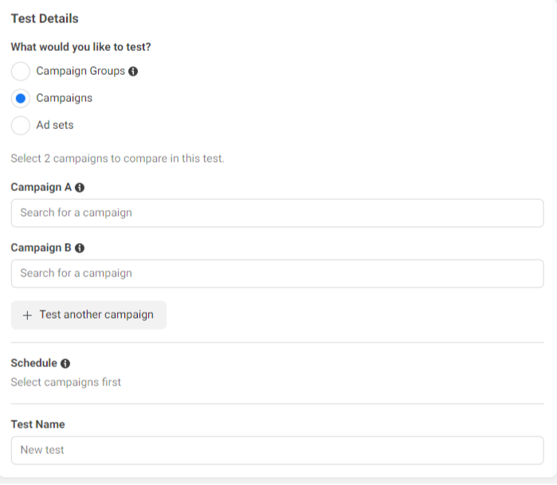This screenshot has width=557, height=485.
Task: Click the plus icon on Test another campaign
Action: point(28,315)
